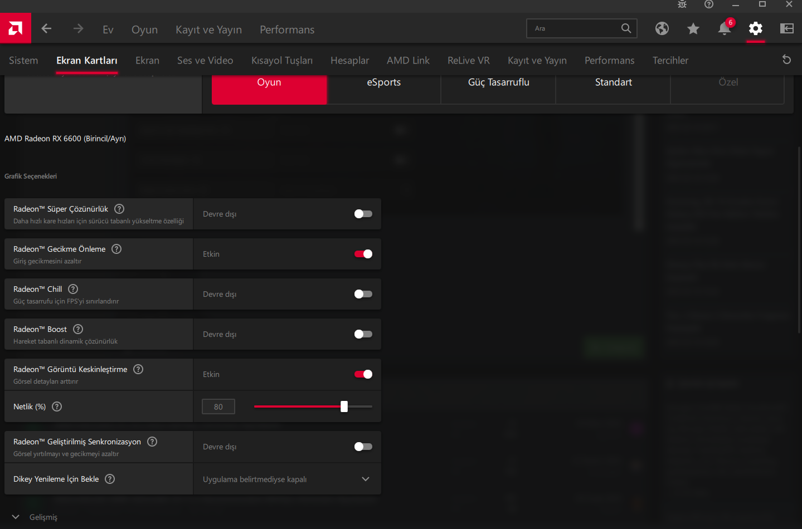802x529 pixels.
Task: Enable Radeon Geliştirilmiş Senkronizasyon toggle
Action: (x=363, y=447)
